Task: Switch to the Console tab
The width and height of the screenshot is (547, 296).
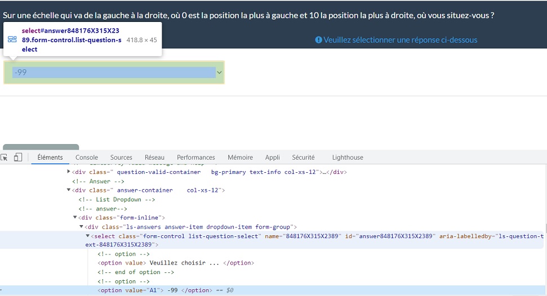Action: click(x=87, y=158)
